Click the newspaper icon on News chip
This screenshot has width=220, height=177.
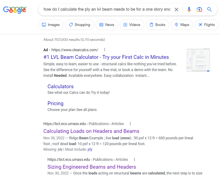(101, 25)
